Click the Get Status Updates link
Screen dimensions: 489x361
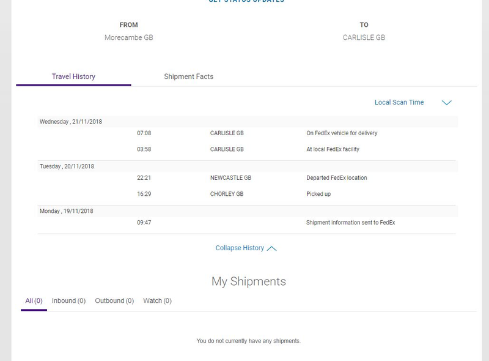pyautogui.click(x=246, y=1)
